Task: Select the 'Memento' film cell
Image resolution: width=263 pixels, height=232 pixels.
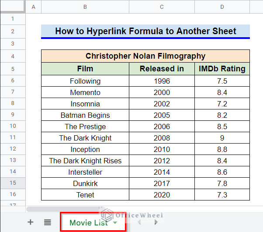Action: [x=85, y=92]
